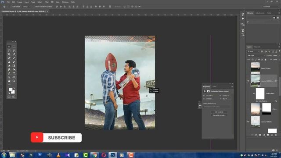Select the Lasso tool
The height and width of the screenshot is (158, 281).
click(x=9, y=50)
